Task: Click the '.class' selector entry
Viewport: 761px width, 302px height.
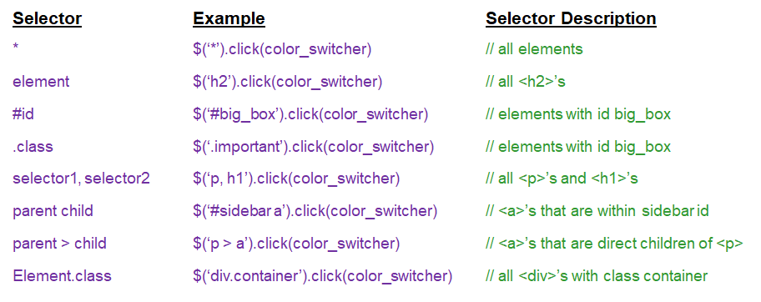Action: point(33,147)
